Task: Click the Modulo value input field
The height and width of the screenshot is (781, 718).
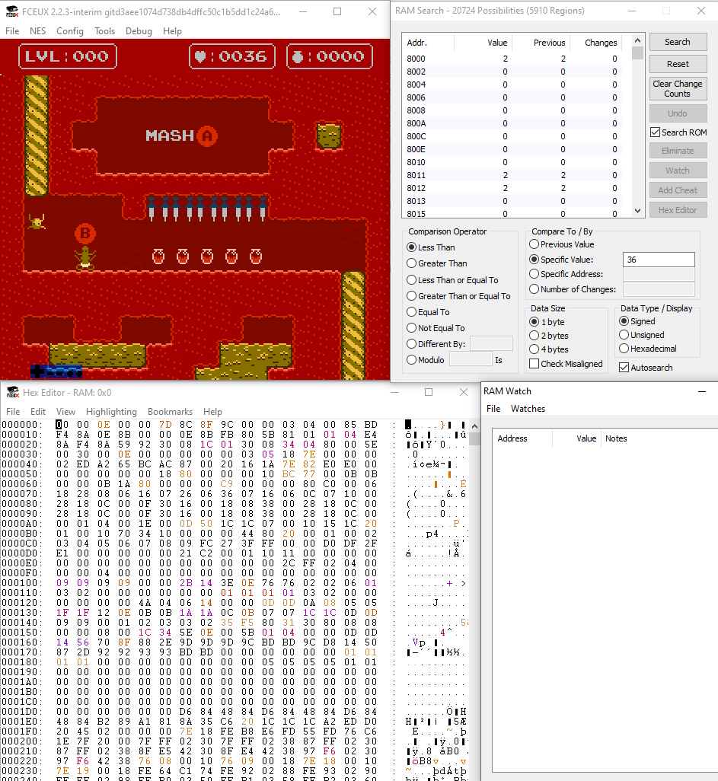Action: point(471,359)
